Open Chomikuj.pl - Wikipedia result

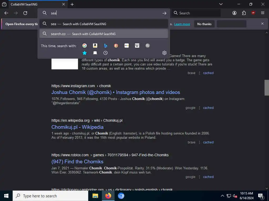77,127
